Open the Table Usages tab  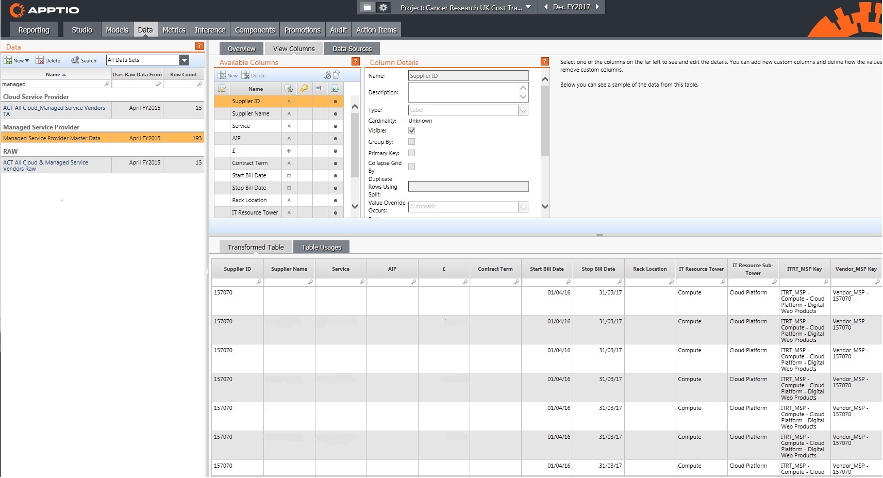point(322,247)
